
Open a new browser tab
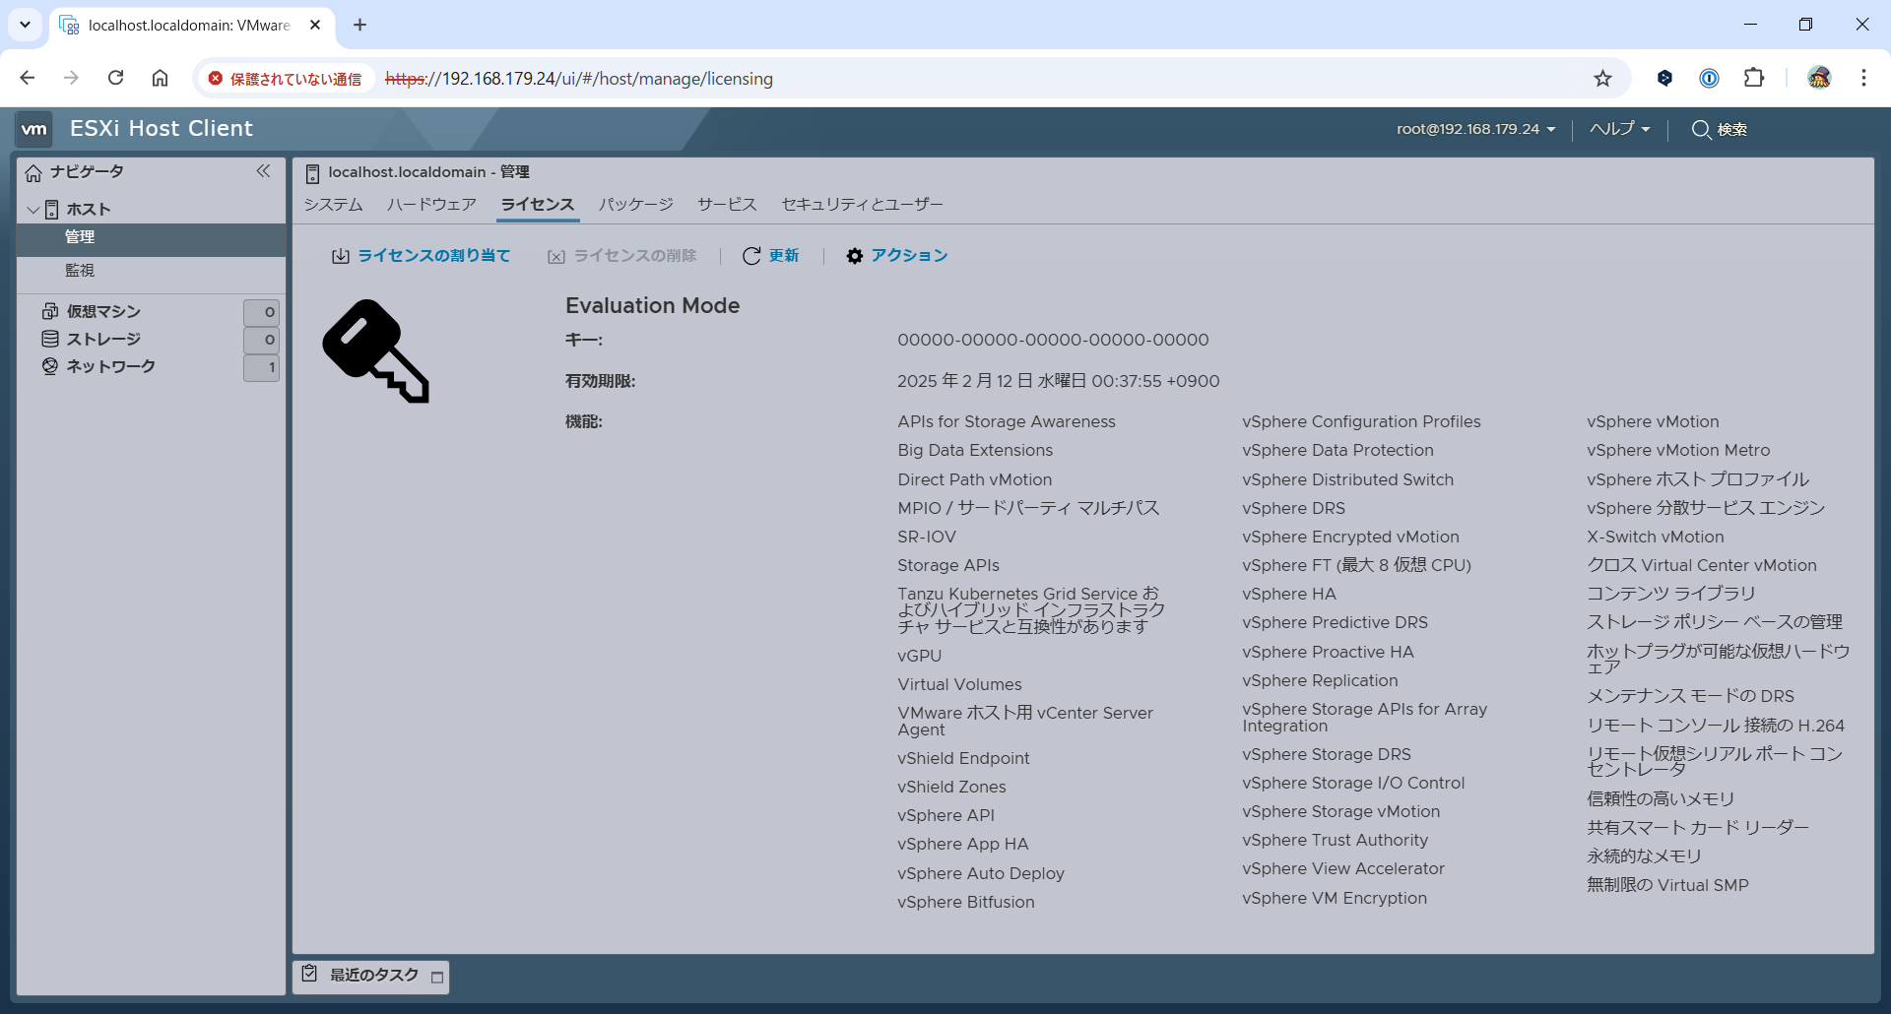tap(359, 25)
